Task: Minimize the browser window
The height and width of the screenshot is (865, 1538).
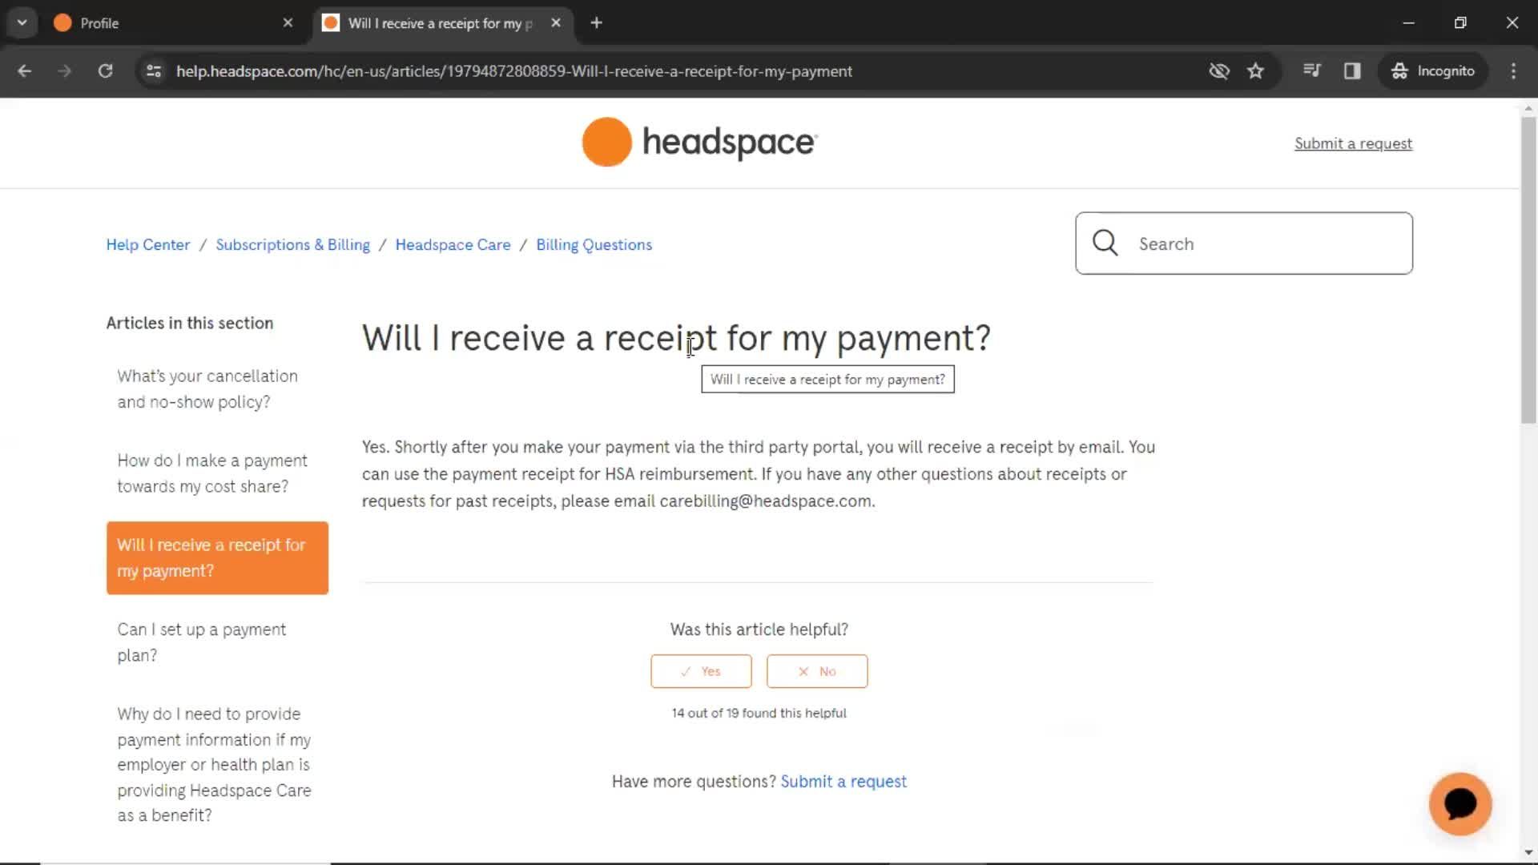Action: 1409,23
